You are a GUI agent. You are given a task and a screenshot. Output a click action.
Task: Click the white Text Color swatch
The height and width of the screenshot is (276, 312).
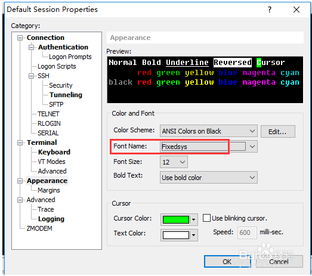(176, 235)
